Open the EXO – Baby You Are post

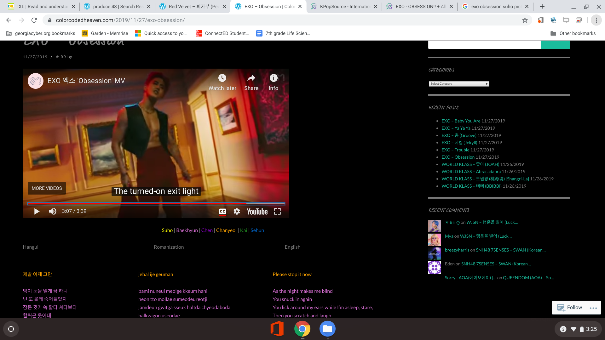click(x=461, y=121)
